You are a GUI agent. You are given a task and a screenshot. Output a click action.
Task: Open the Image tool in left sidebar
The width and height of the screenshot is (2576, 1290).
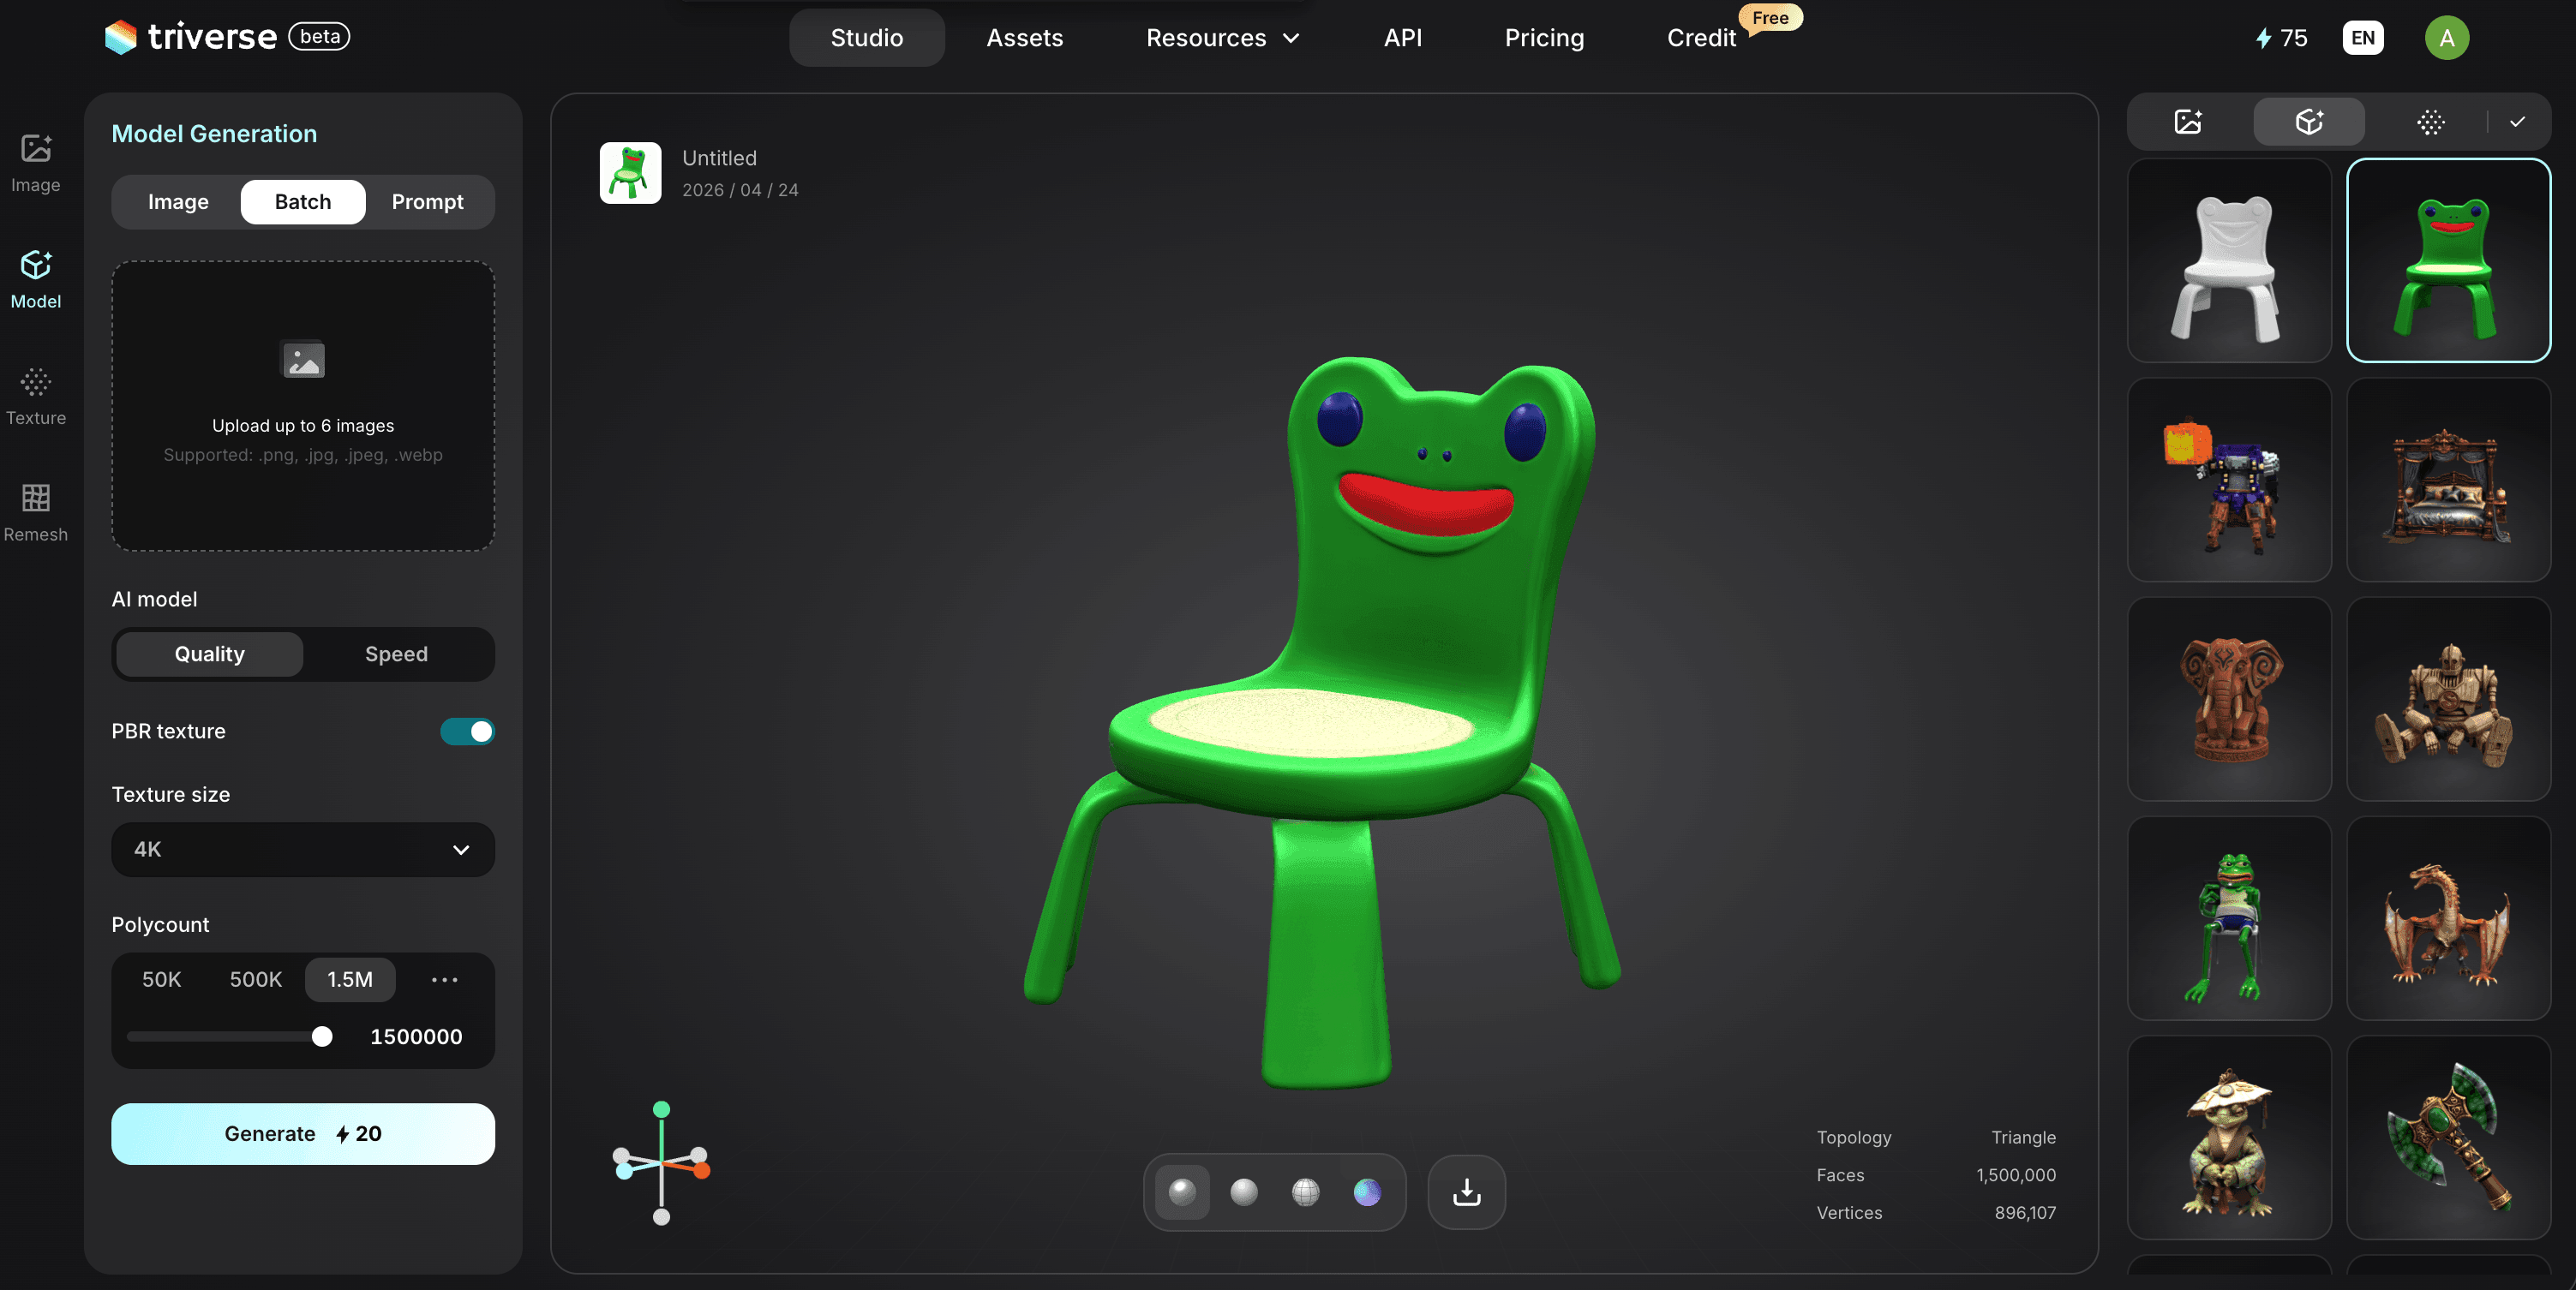point(36,164)
